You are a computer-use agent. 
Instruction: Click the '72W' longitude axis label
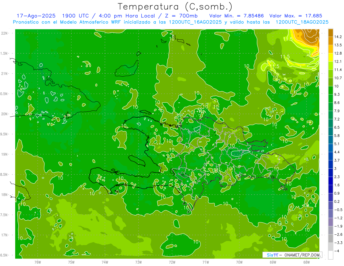pyautogui.click(x=172, y=262)
